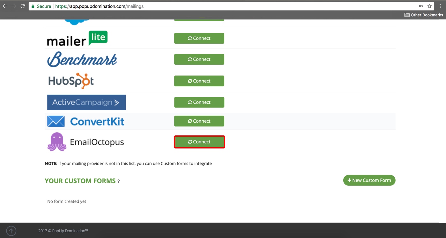Reload the PopUp Domination mailings page

click(23, 6)
